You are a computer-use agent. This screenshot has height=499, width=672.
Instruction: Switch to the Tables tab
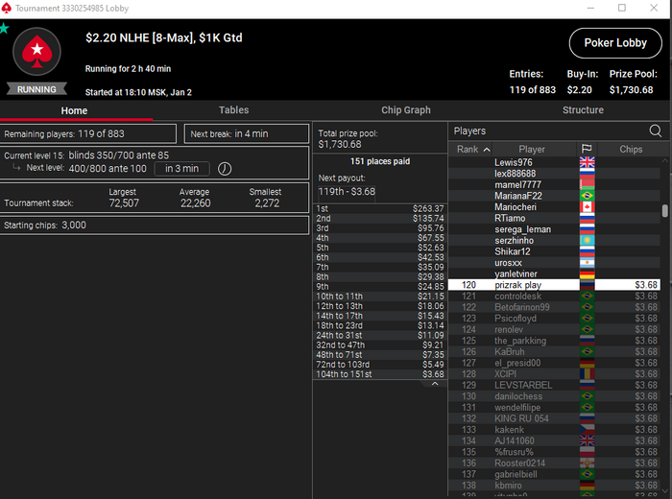(x=233, y=110)
